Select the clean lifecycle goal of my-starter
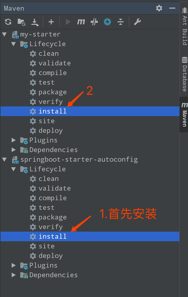Viewport: 188px width, 297px height. tap(48, 53)
